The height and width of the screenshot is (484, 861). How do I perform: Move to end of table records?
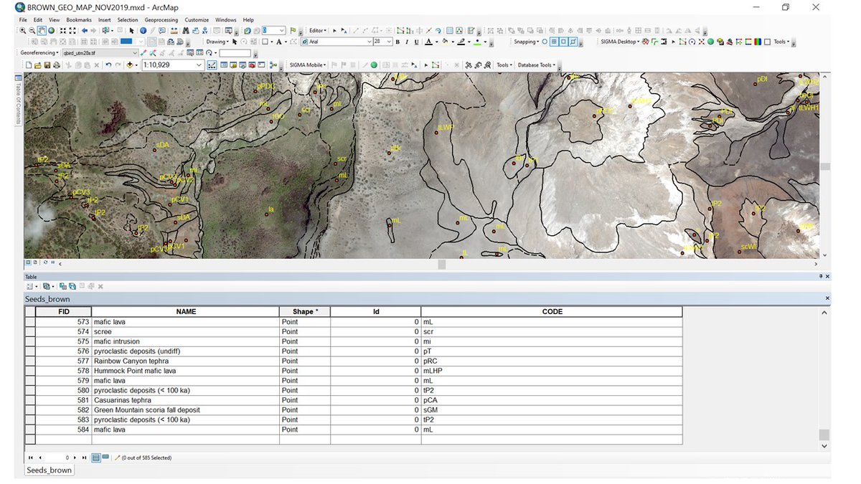click(x=85, y=457)
